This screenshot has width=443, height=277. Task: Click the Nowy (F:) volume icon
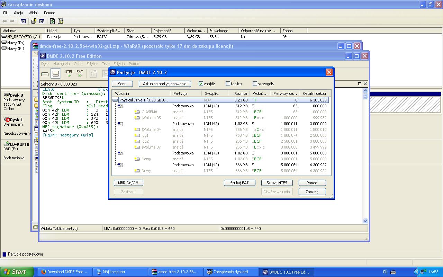pos(4,48)
